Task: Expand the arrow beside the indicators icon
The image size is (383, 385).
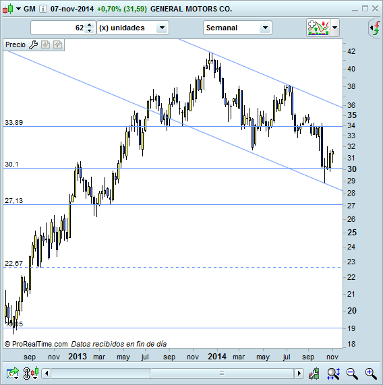Action: pos(335,28)
